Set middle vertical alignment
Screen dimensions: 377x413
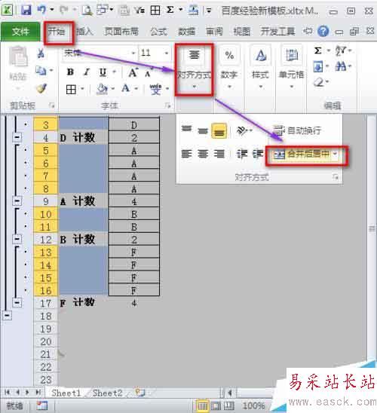pos(203,130)
